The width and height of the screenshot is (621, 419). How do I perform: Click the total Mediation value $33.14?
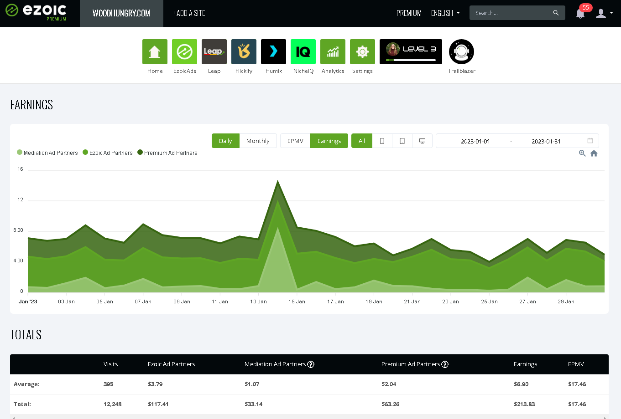(x=253, y=404)
